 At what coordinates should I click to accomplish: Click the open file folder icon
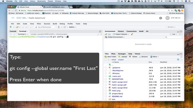tap(17, 27)
